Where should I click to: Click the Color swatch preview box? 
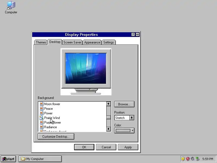[123, 131]
